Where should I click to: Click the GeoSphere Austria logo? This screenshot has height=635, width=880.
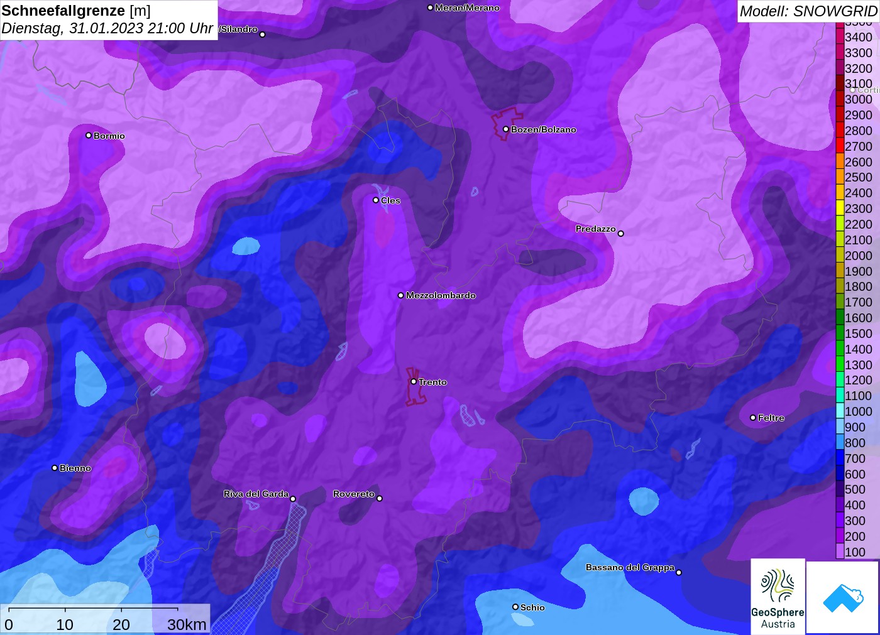778,597
